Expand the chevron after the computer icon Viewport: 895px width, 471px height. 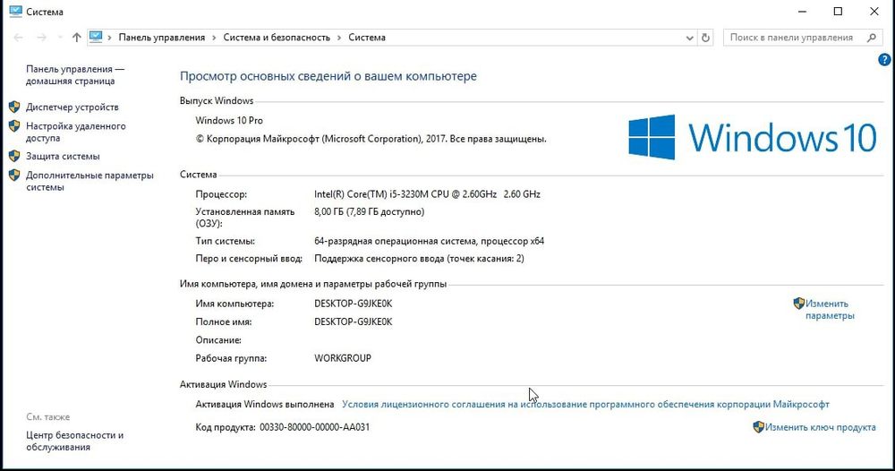(109, 38)
